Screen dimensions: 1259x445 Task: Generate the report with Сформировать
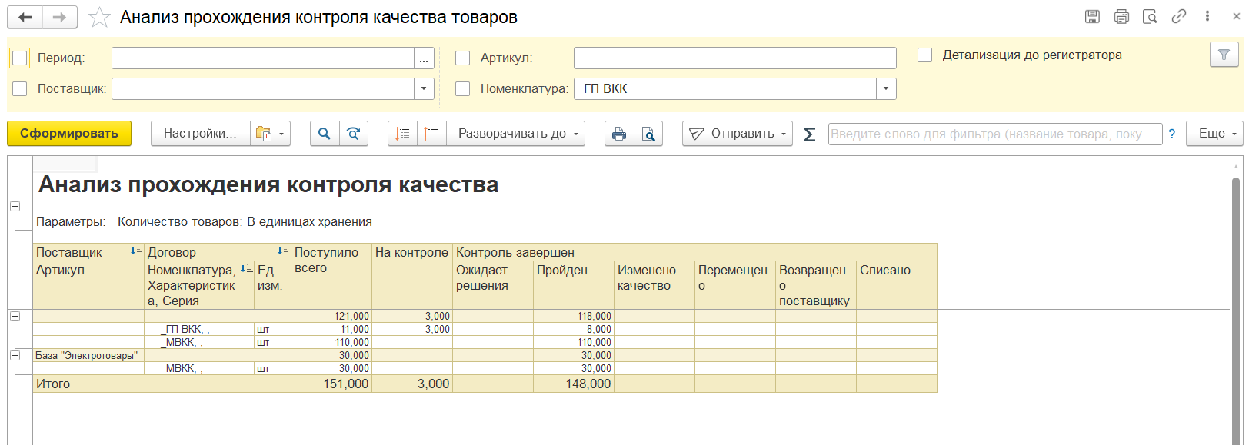point(69,134)
